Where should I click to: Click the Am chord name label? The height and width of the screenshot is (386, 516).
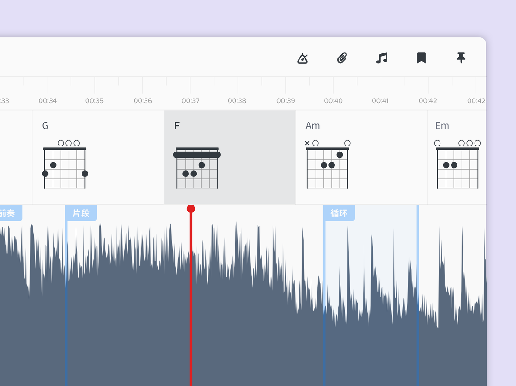(313, 126)
